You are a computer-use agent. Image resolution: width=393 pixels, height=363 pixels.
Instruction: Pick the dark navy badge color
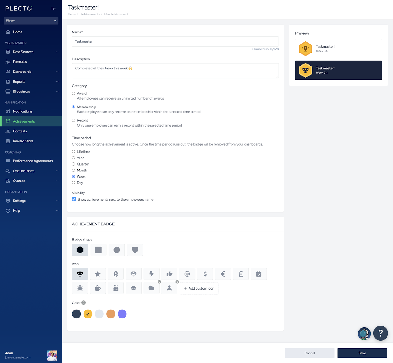pos(76,314)
